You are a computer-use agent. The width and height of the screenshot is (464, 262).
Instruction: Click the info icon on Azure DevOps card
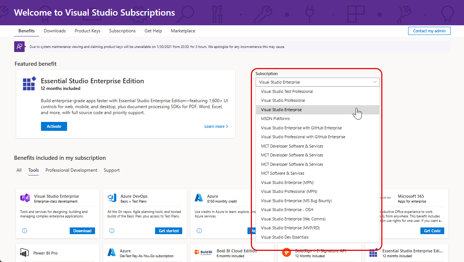pos(111,230)
